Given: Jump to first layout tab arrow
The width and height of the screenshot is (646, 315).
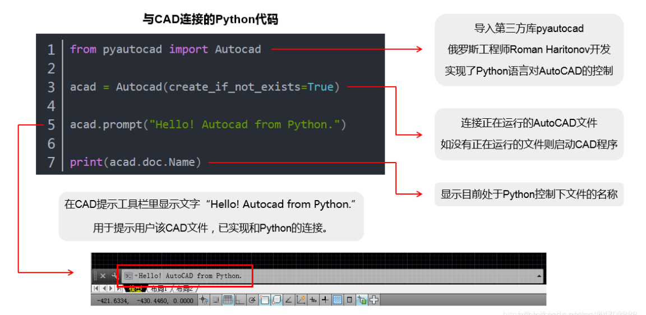Looking at the screenshot, I should pos(96,289).
